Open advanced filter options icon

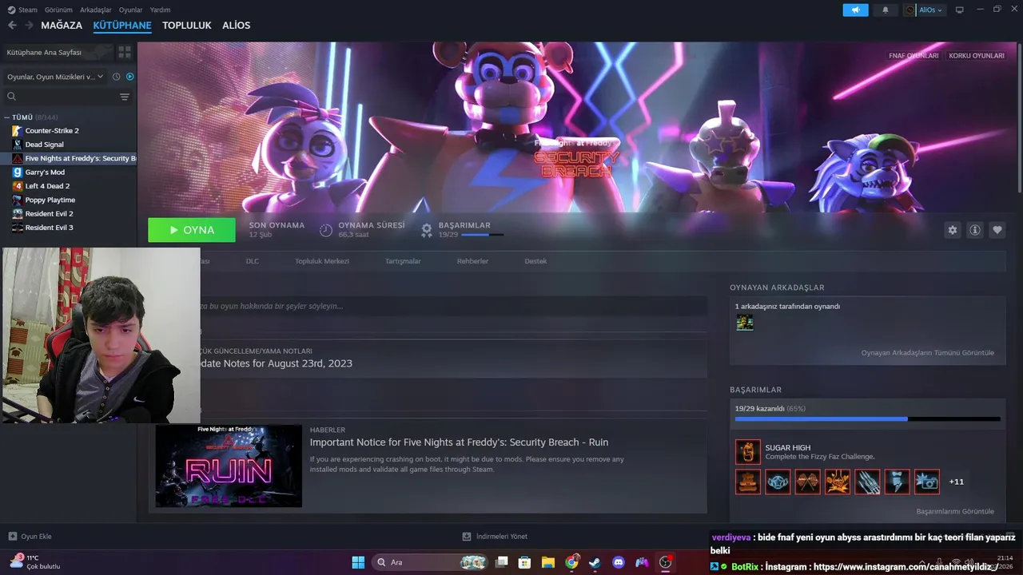(125, 97)
